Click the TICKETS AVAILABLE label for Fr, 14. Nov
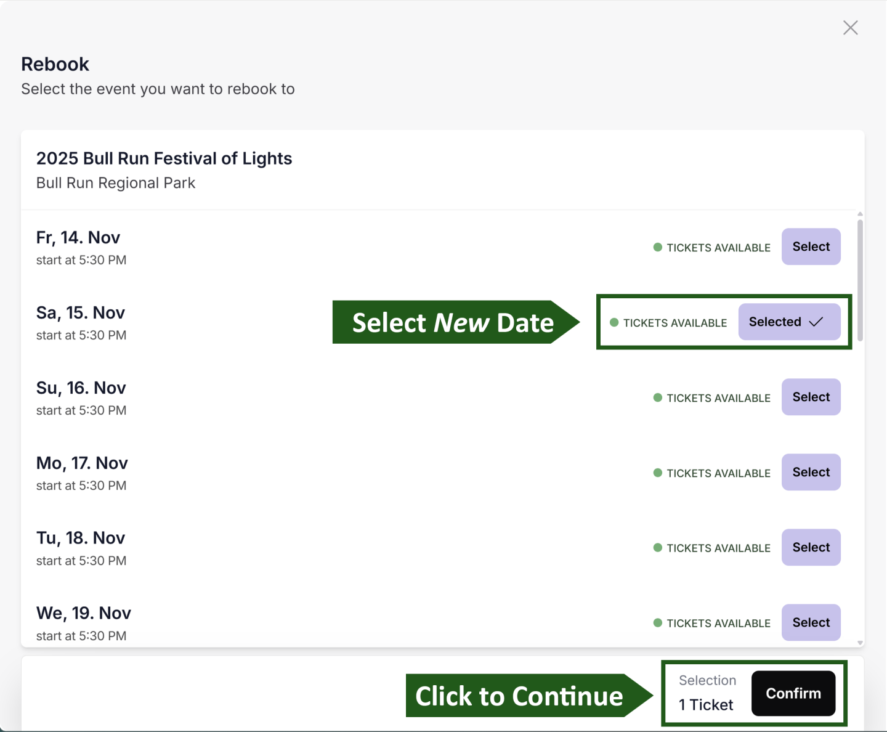The width and height of the screenshot is (887, 732). click(718, 247)
